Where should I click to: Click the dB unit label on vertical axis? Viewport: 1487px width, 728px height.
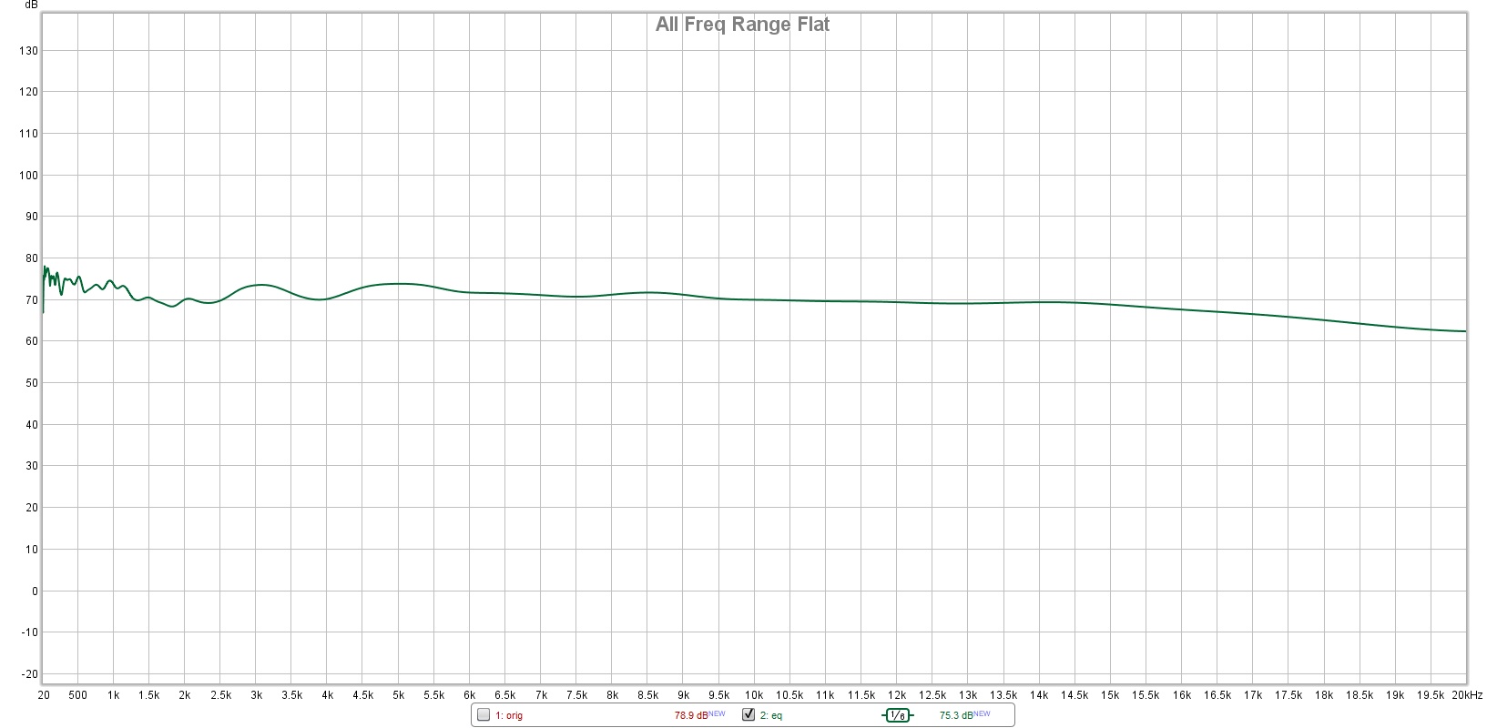pyautogui.click(x=32, y=5)
